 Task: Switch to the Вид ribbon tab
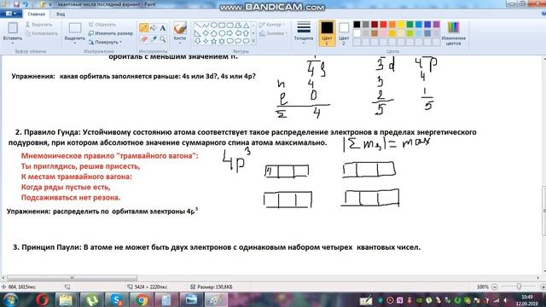pos(61,14)
